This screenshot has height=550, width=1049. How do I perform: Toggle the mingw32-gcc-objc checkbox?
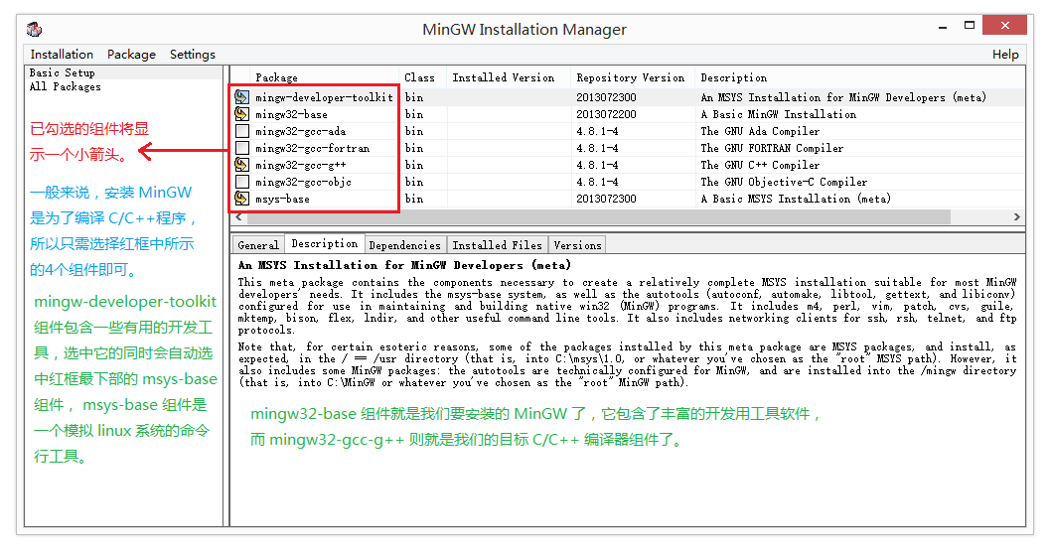(242, 182)
